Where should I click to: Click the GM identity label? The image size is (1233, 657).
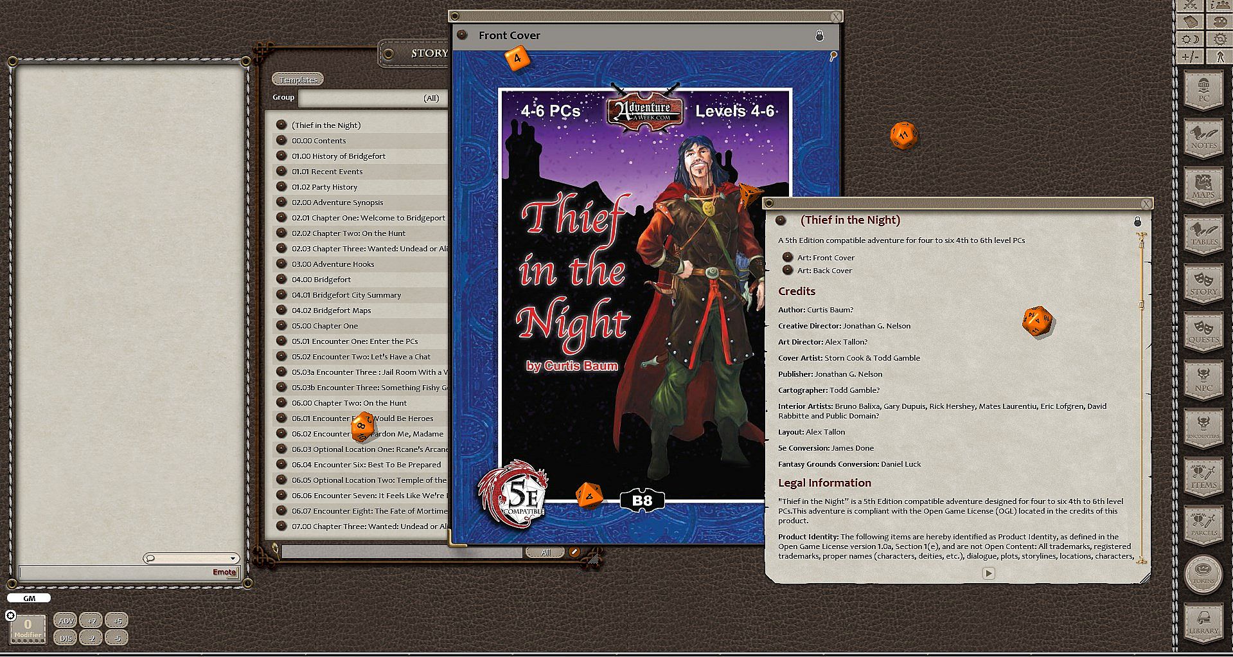click(29, 598)
